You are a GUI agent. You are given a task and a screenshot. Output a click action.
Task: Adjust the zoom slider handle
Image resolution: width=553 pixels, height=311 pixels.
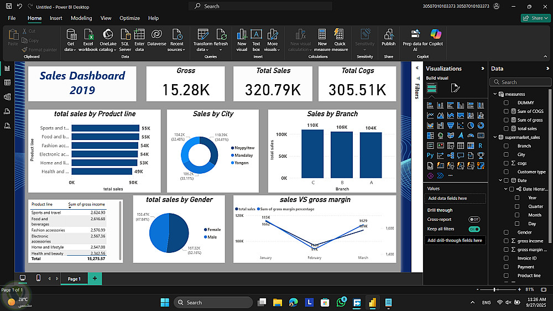tap(495, 289)
